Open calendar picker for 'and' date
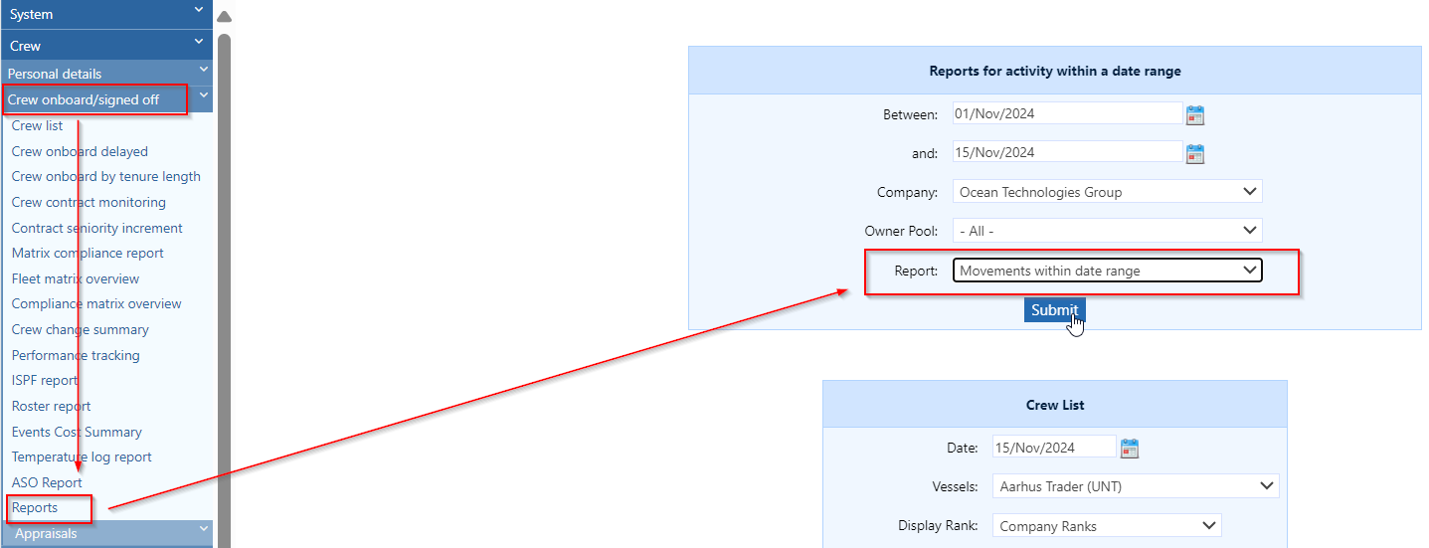Image resolution: width=1429 pixels, height=548 pixels. 1195,153
